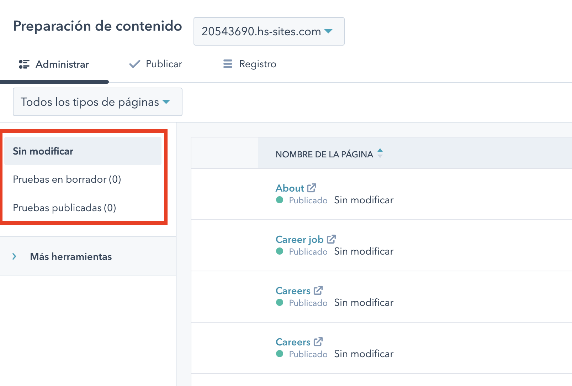Open the Career job page link
The height and width of the screenshot is (386, 572).
point(300,239)
